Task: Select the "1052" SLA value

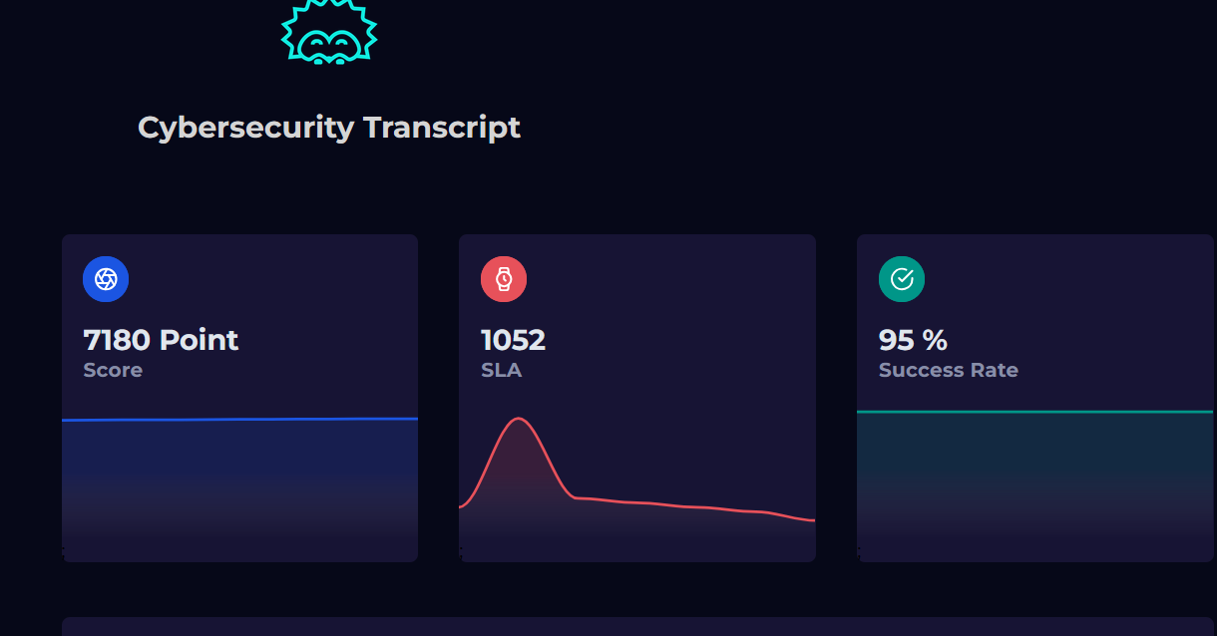Action: 513,340
